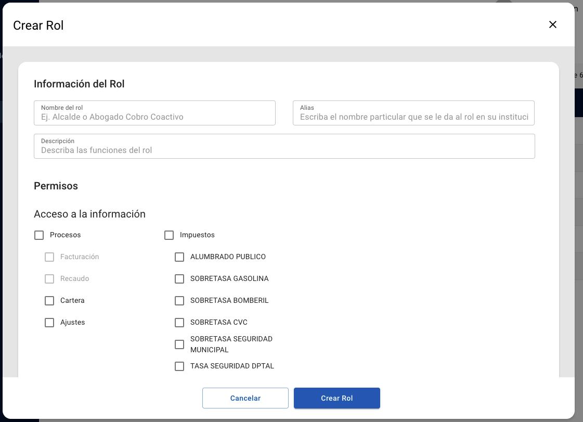
Task: Select SOBRETASA BOMBERIL checkbox
Action: coord(179,301)
